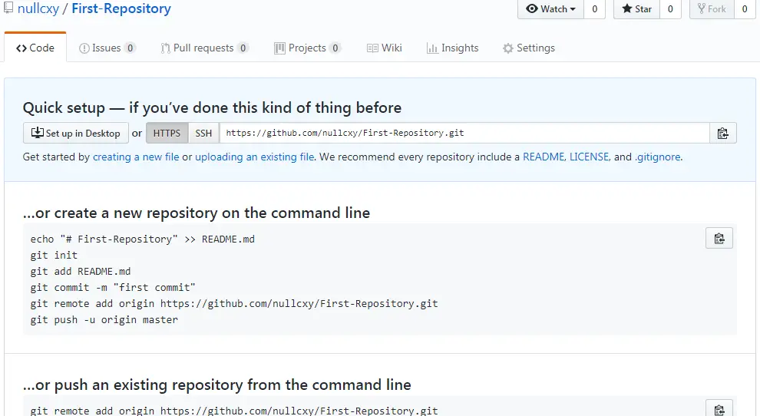Copy the create new repository commands
The image size is (760, 416).
719,238
